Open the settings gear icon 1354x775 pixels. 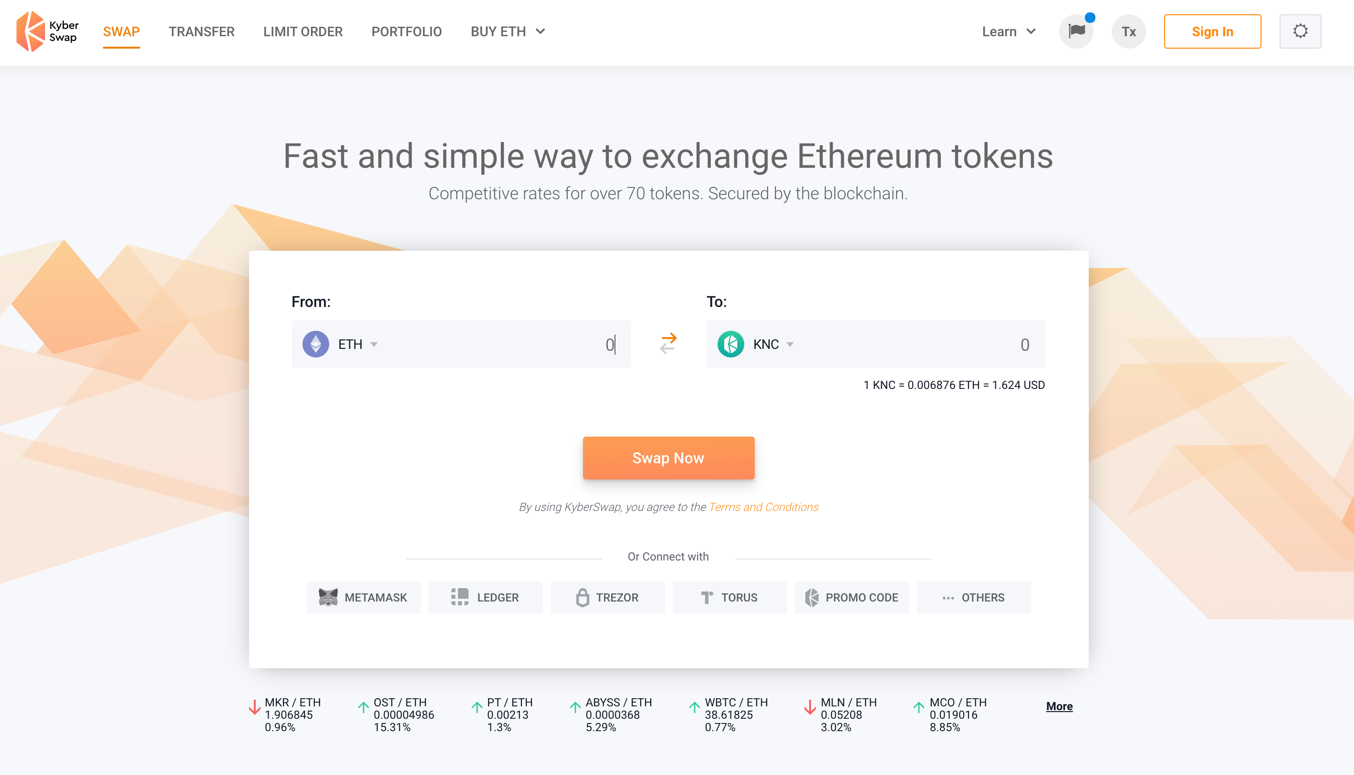[x=1300, y=31]
